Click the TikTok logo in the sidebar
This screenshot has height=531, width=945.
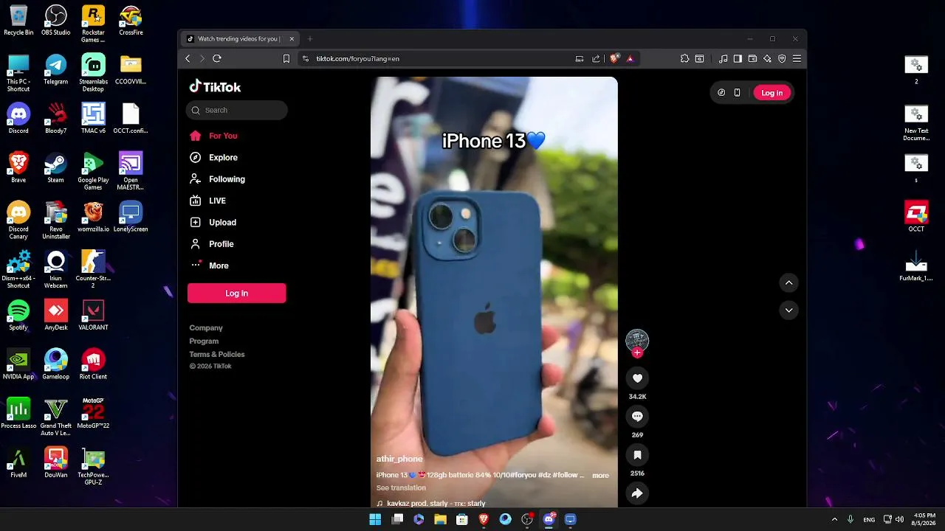click(215, 87)
